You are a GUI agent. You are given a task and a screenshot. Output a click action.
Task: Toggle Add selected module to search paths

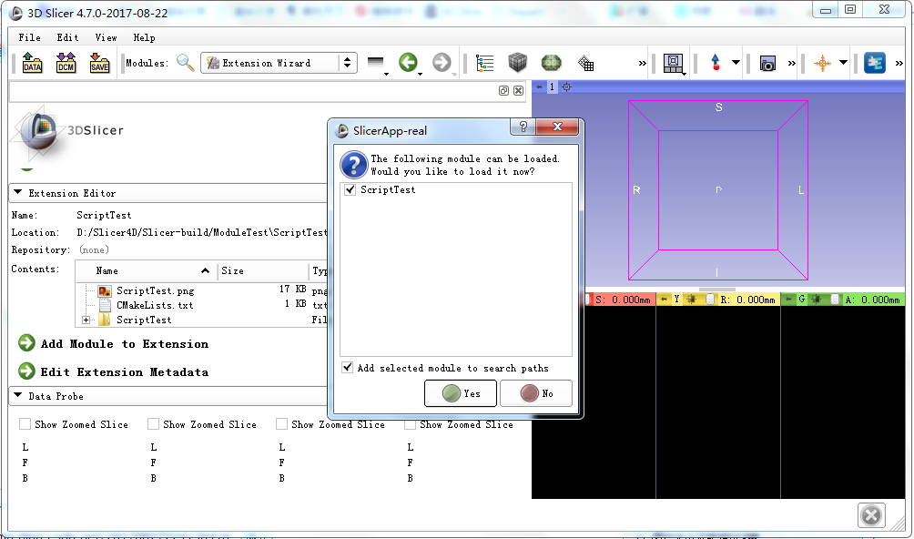(348, 367)
